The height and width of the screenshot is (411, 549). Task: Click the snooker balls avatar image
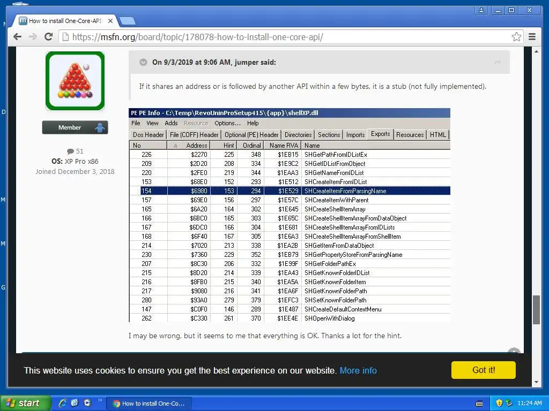coord(75,81)
